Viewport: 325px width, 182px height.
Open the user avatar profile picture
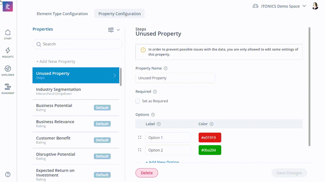tap(315, 6)
